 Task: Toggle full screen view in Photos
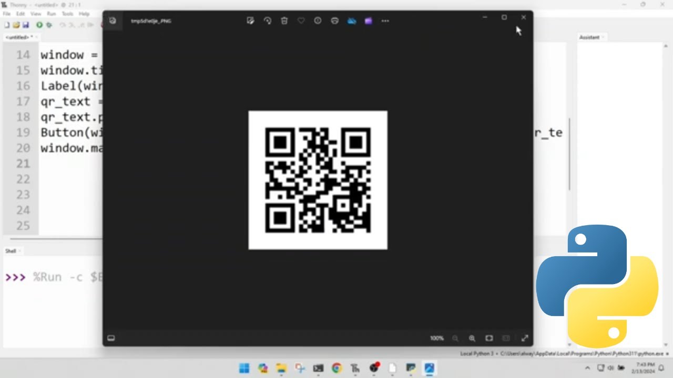[524, 338]
